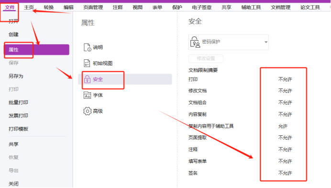Viewport: 331px width, 188px height.
Task: Open the 字体 properties section
Action: (98, 96)
